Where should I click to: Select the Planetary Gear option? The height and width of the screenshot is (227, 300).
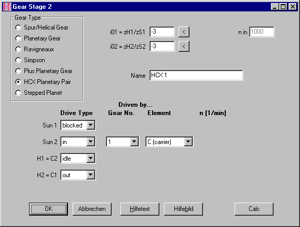point(38,38)
